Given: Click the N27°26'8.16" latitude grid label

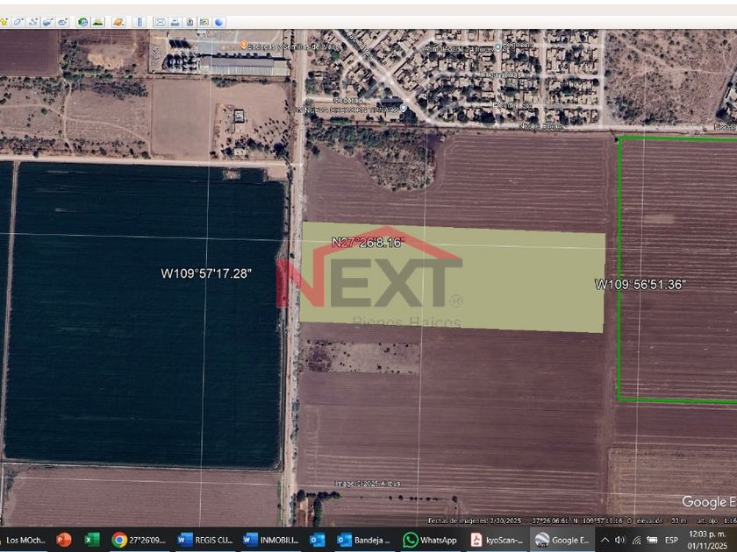Looking at the screenshot, I should [368, 243].
